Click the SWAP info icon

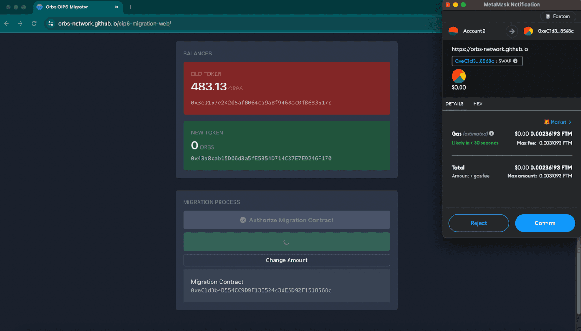coord(515,61)
